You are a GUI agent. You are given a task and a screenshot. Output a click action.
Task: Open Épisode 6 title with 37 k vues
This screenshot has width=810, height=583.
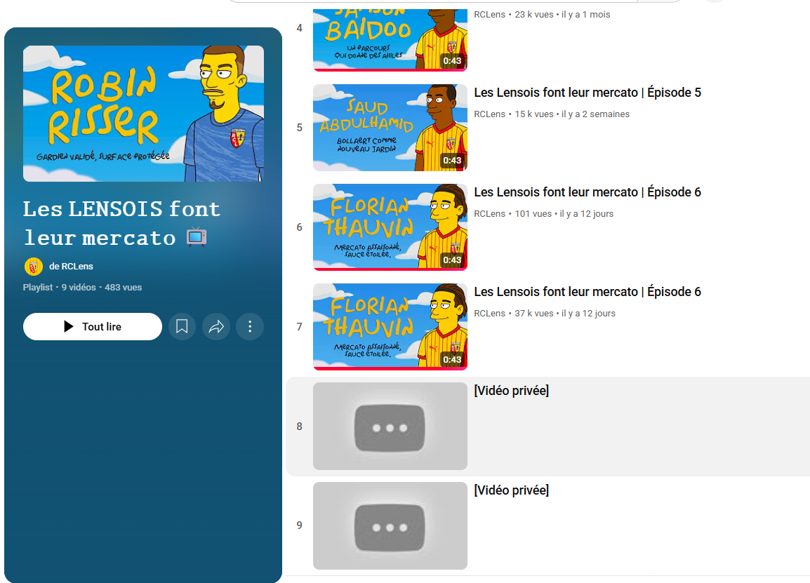tap(587, 292)
